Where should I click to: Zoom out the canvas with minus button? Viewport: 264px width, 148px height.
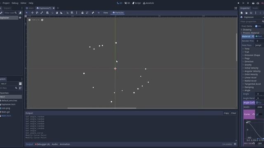[x=29, y=20]
